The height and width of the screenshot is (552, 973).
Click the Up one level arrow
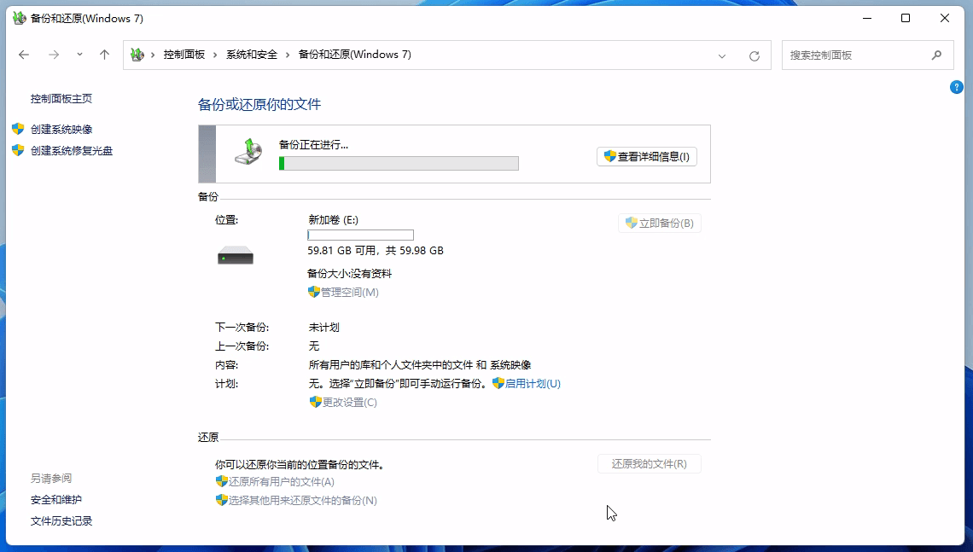click(x=104, y=55)
